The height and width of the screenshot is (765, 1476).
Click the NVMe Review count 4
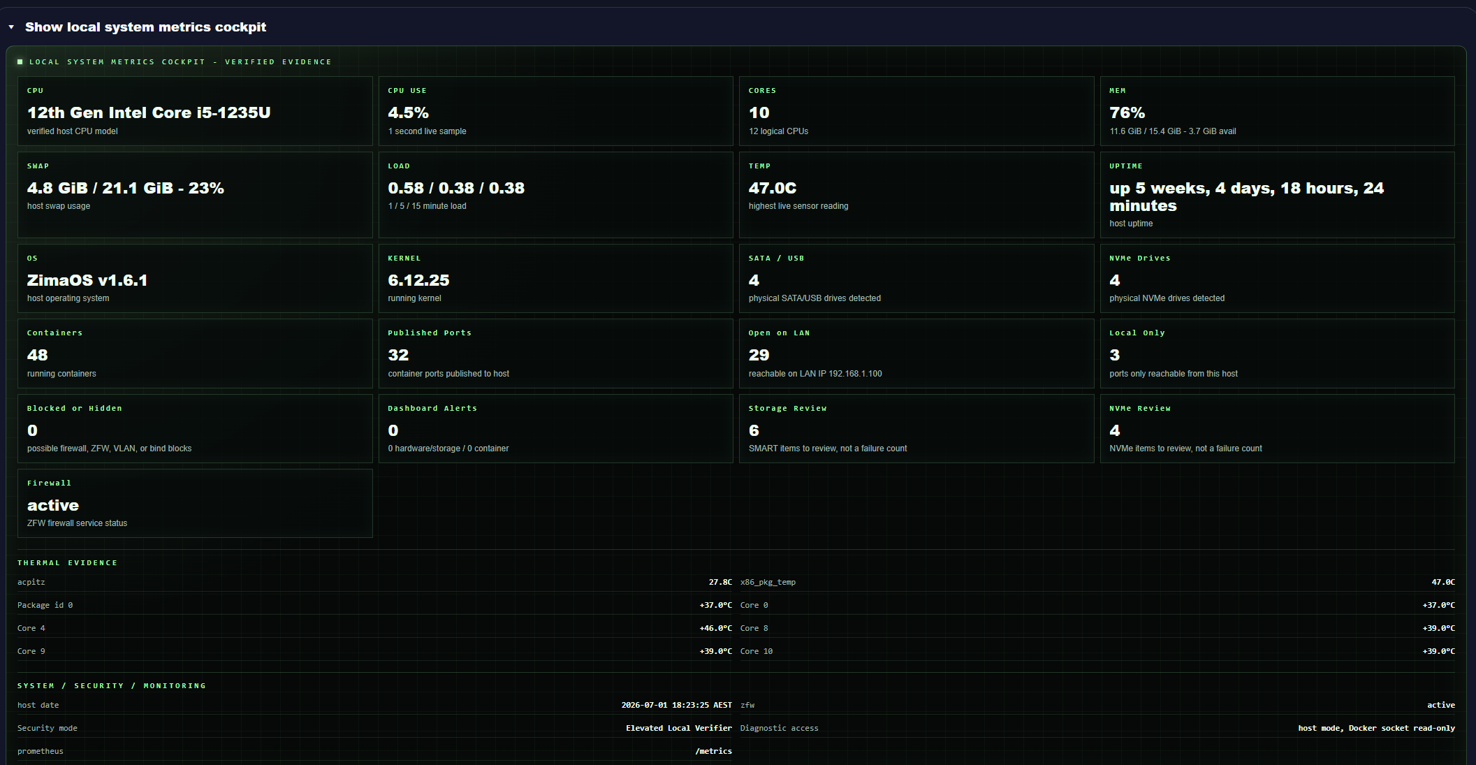[1114, 430]
